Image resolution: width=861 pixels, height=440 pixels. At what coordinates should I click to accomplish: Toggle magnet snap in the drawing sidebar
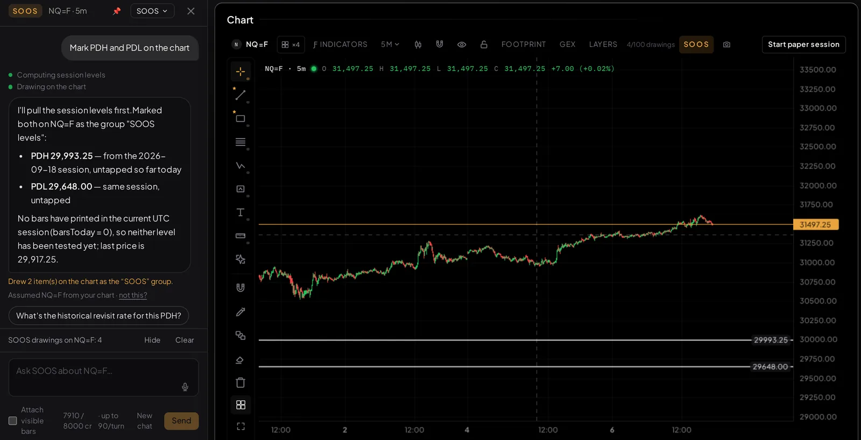[x=241, y=288]
